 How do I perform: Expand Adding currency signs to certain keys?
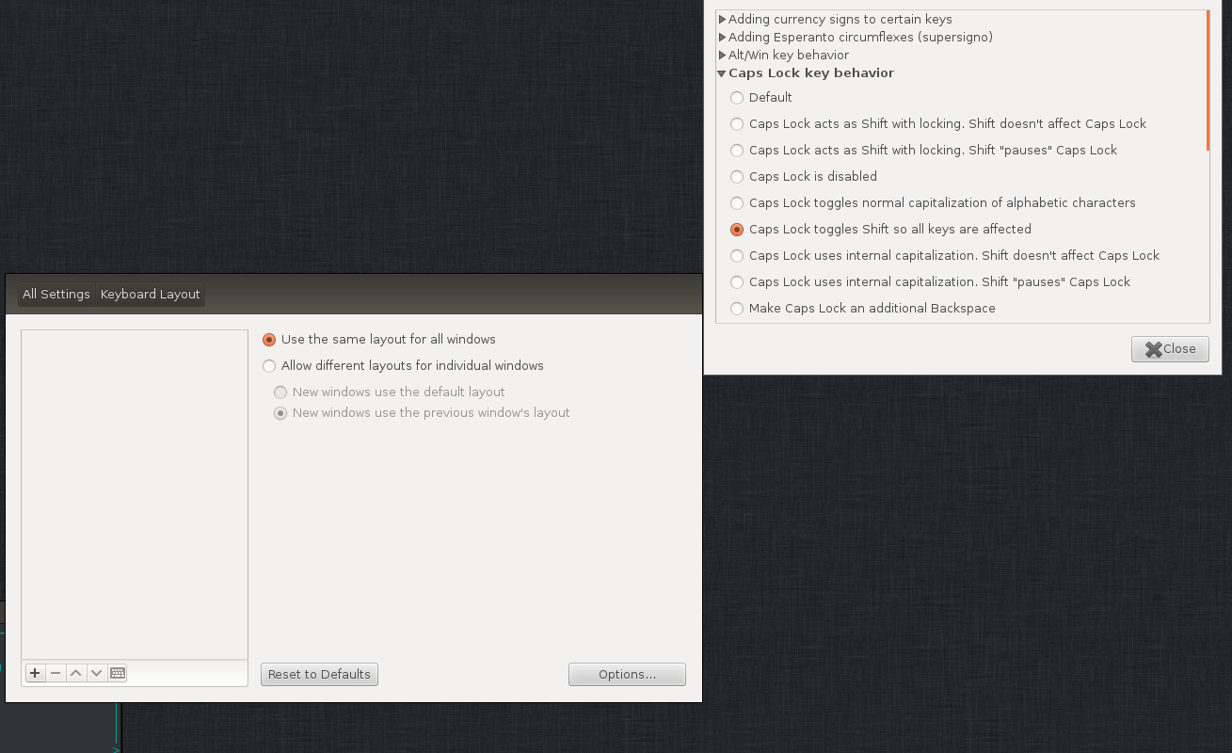point(723,19)
